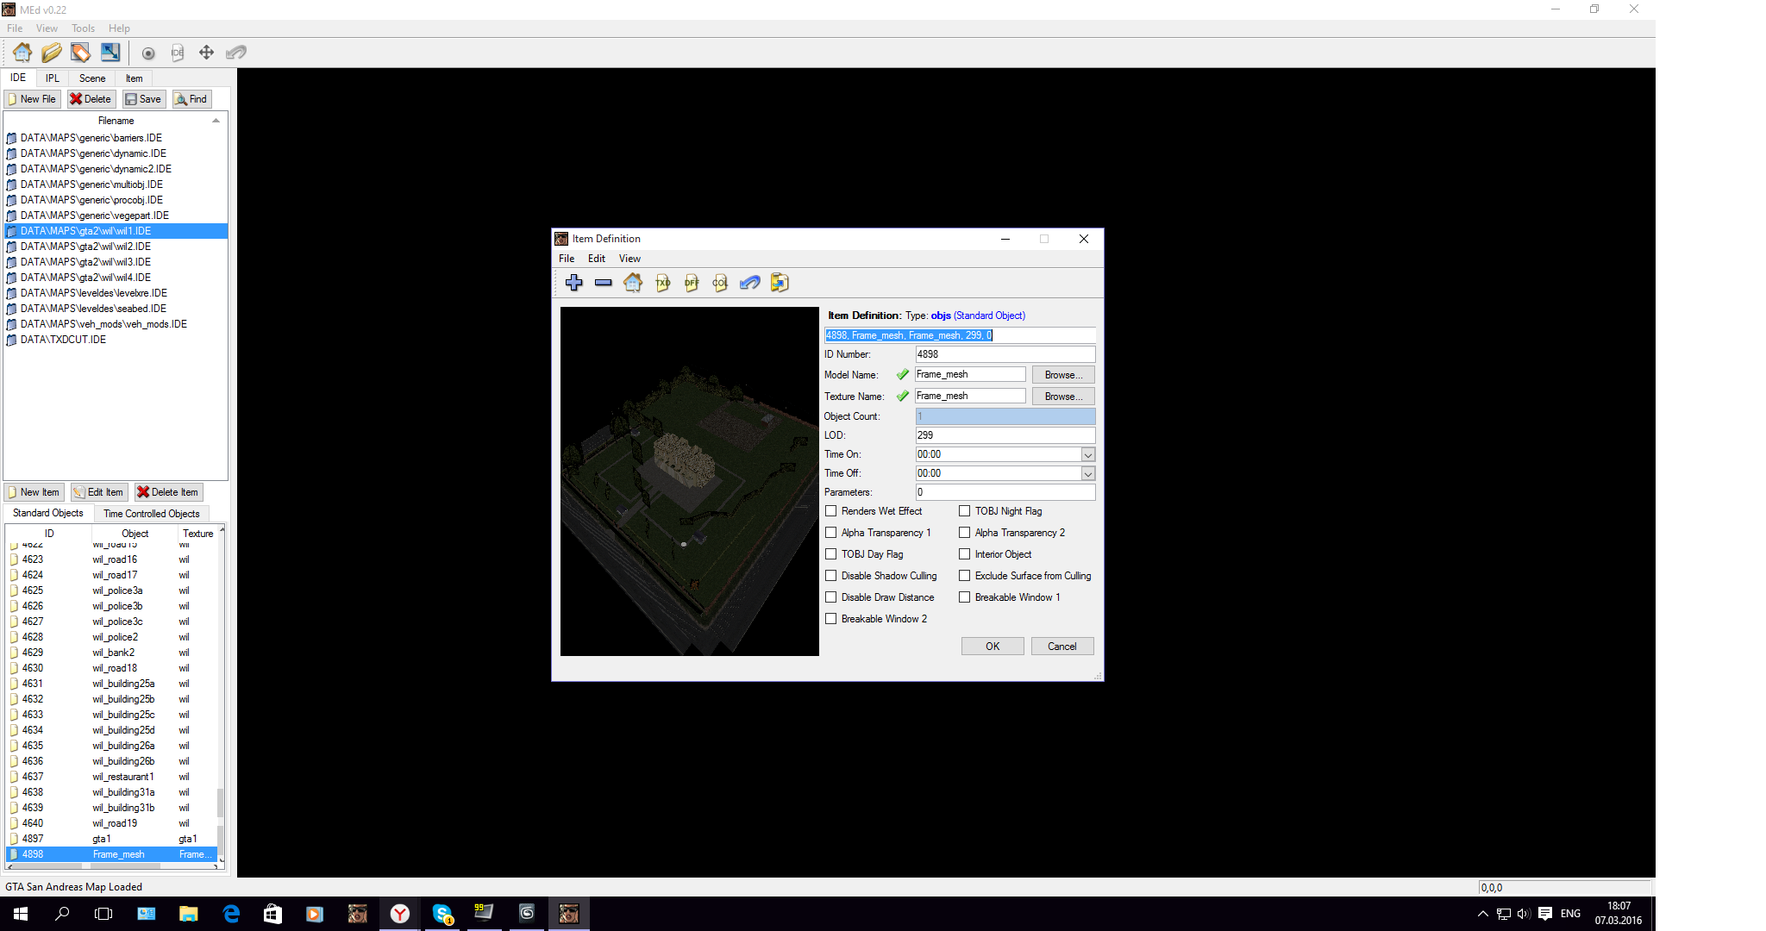Switch to the IPL tab

tap(53, 78)
